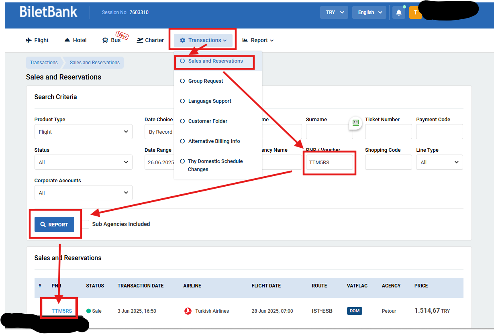Select Group Request menu entry
The width and height of the screenshot is (494, 334).
tap(206, 81)
